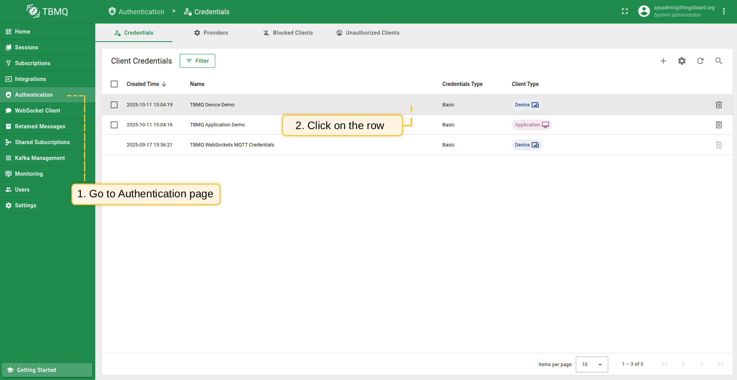The image size is (737, 380).
Task: Click the add credentials plus icon
Action: [663, 61]
